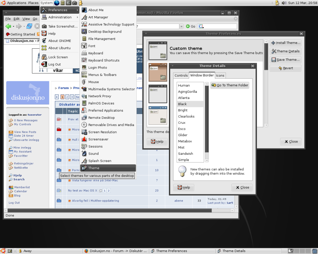Click Close in Theme Details dialog
The height and width of the screenshot is (254, 318).
click(242, 187)
